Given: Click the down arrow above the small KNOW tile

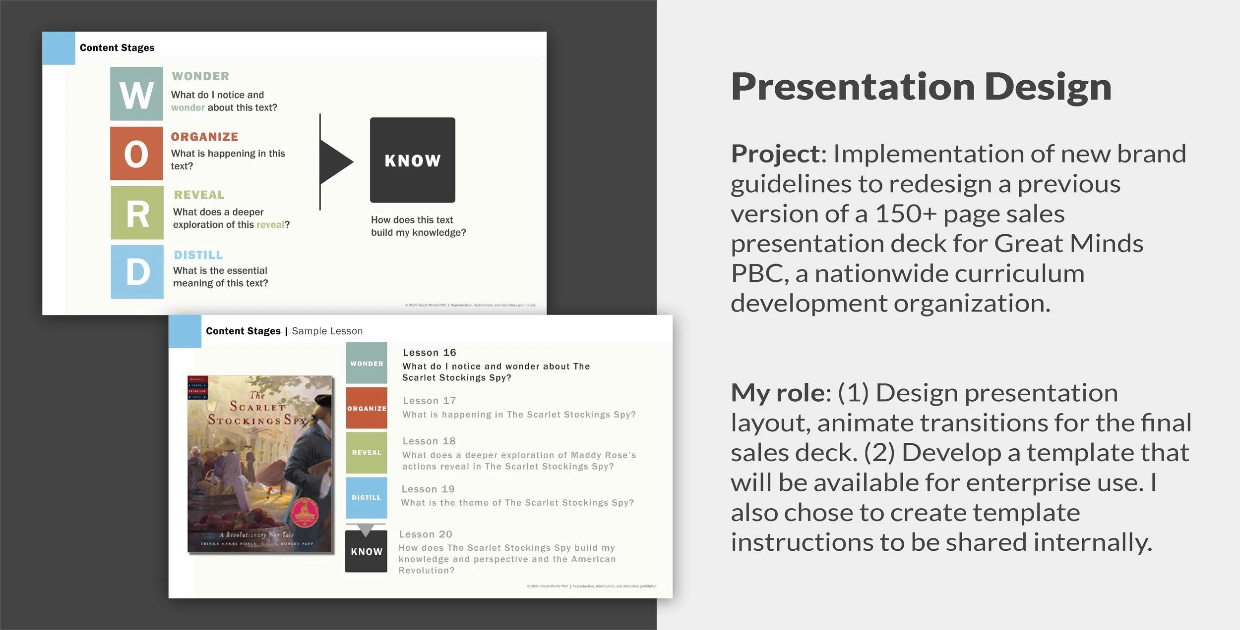Looking at the screenshot, I should coord(366,530).
